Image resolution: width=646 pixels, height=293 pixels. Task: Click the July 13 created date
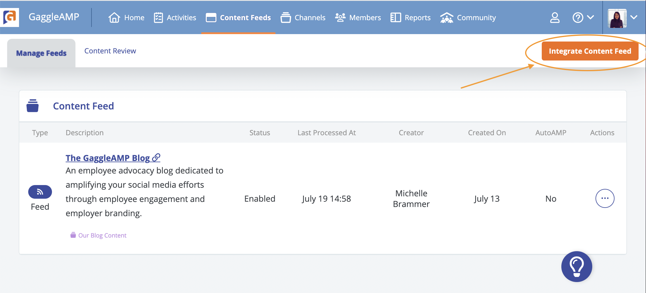(487, 199)
